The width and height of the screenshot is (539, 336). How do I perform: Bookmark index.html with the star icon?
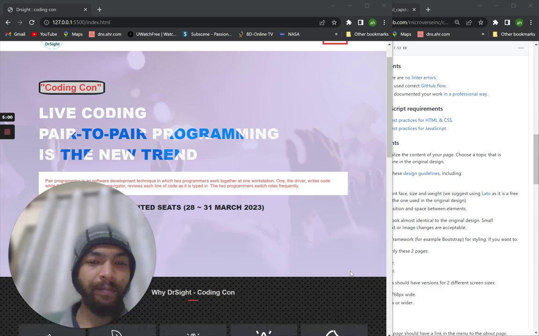334,22
